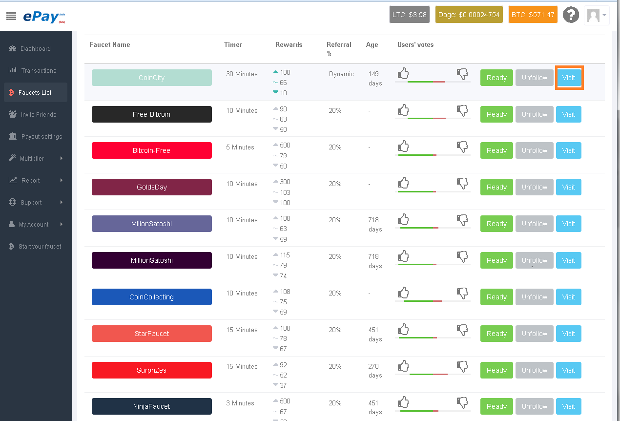Thumbs down vote for StarFaucet
This screenshot has height=421, width=620.
(x=462, y=330)
